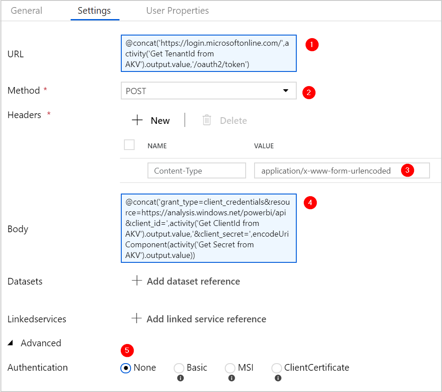The height and width of the screenshot is (392, 442).
Task: Add a New header
Action: [x=160, y=120]
